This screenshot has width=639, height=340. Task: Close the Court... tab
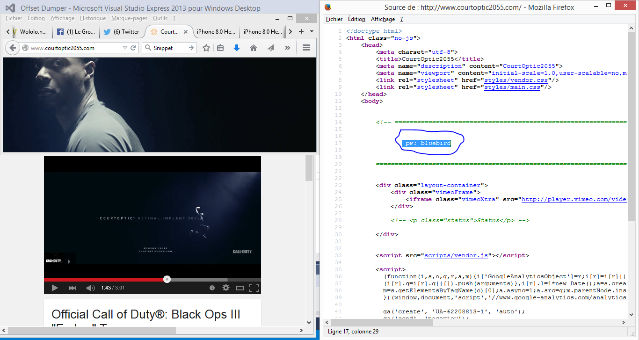pyautogui.click(x=185, y=32)
